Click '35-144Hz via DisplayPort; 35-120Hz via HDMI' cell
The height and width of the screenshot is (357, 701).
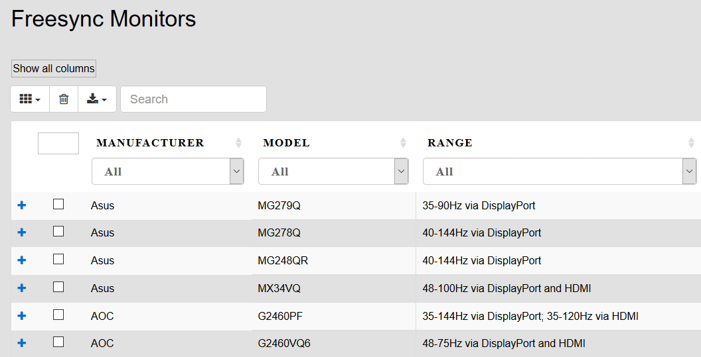tap(530, 317)
